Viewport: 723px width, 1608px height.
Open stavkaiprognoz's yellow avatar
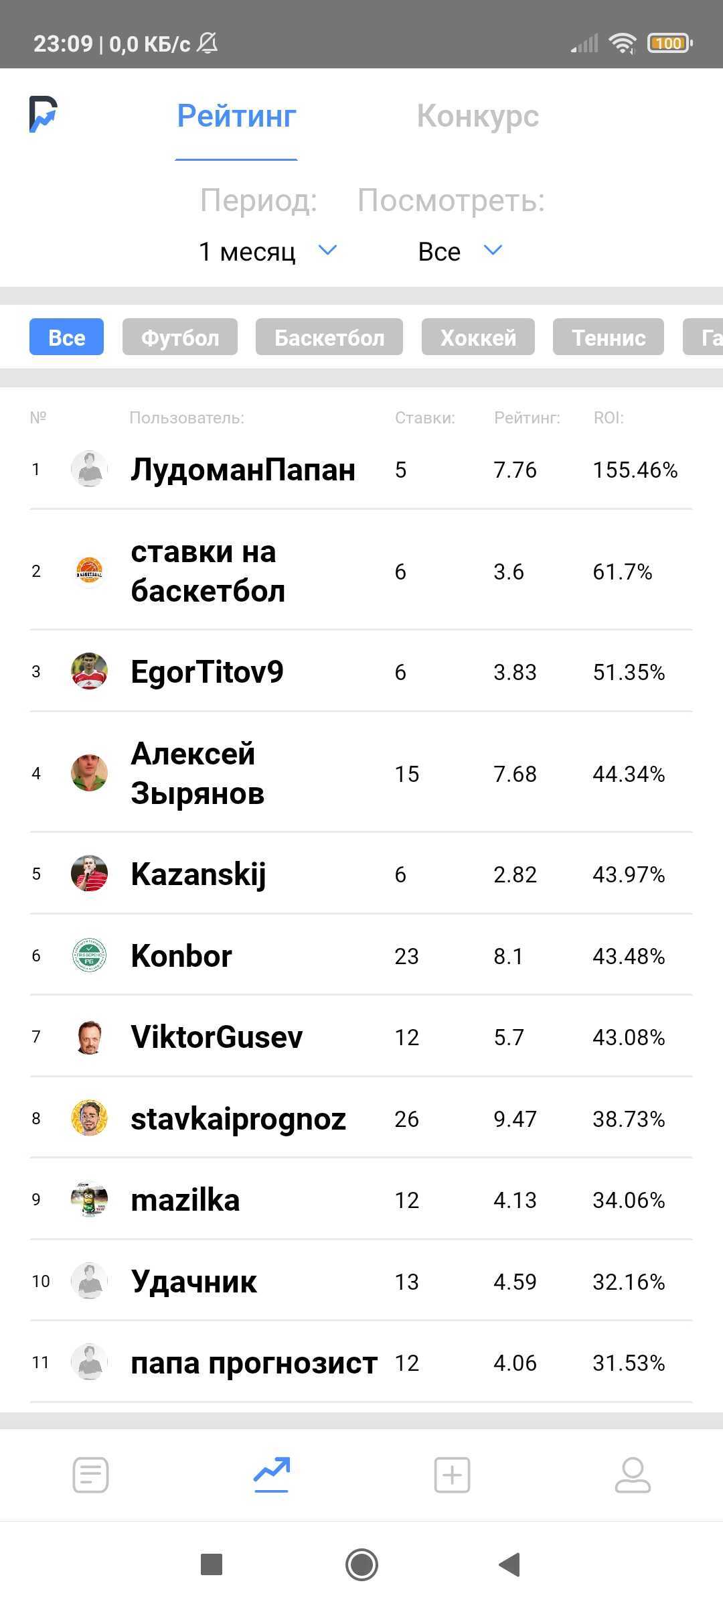[x=89, y=1119]
